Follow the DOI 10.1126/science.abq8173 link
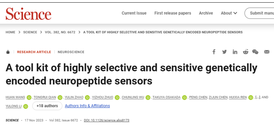Image resolution: width=274 pixels, height=135 pixels. 107,120
